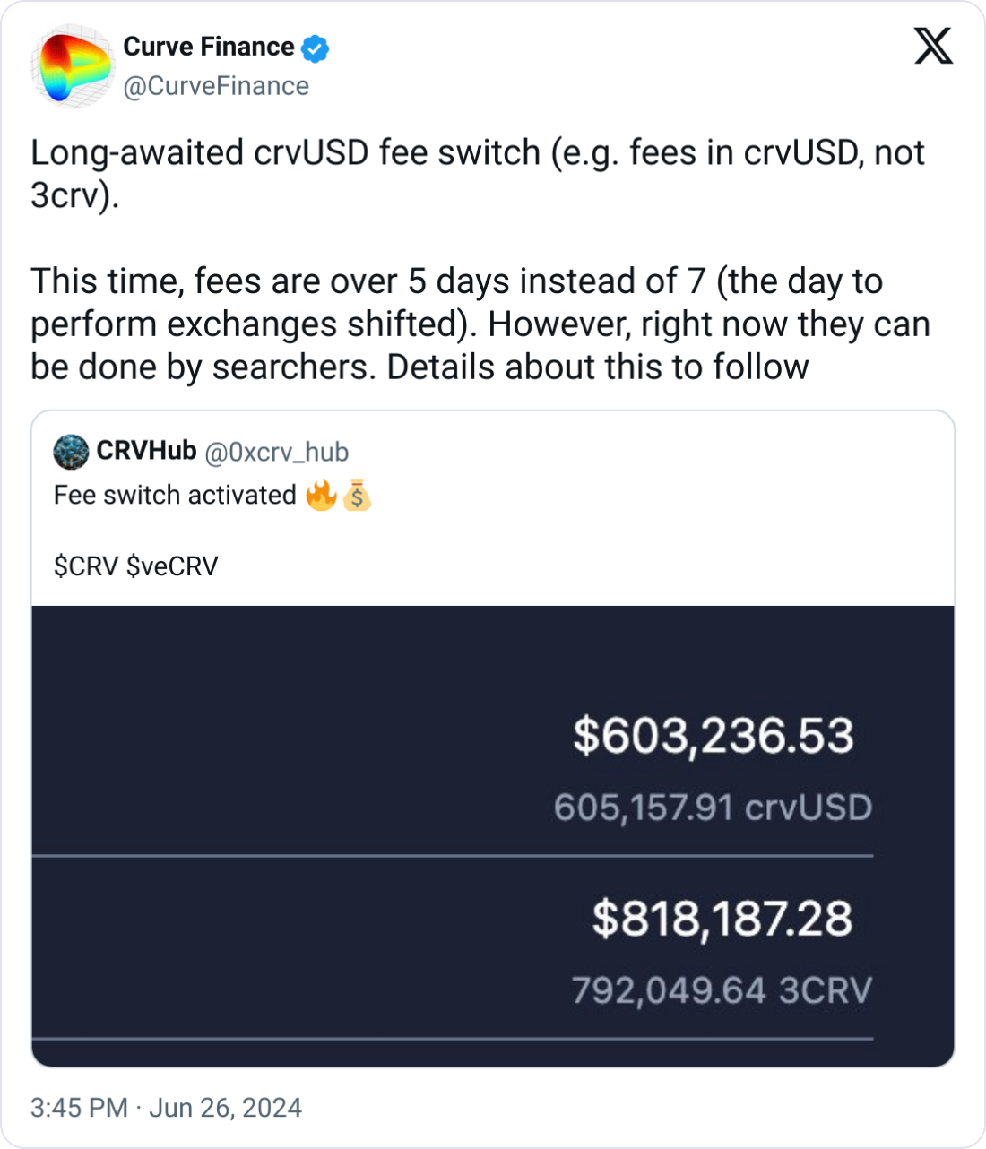Open the CRVHub avatar icon
This screenshot has height=1149, width=986.
(71, 452)
